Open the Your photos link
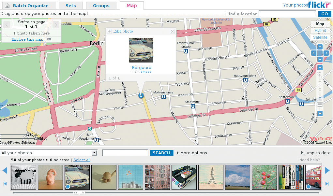The width and height of the screenshot is (333, 196). tap(295, 5)
